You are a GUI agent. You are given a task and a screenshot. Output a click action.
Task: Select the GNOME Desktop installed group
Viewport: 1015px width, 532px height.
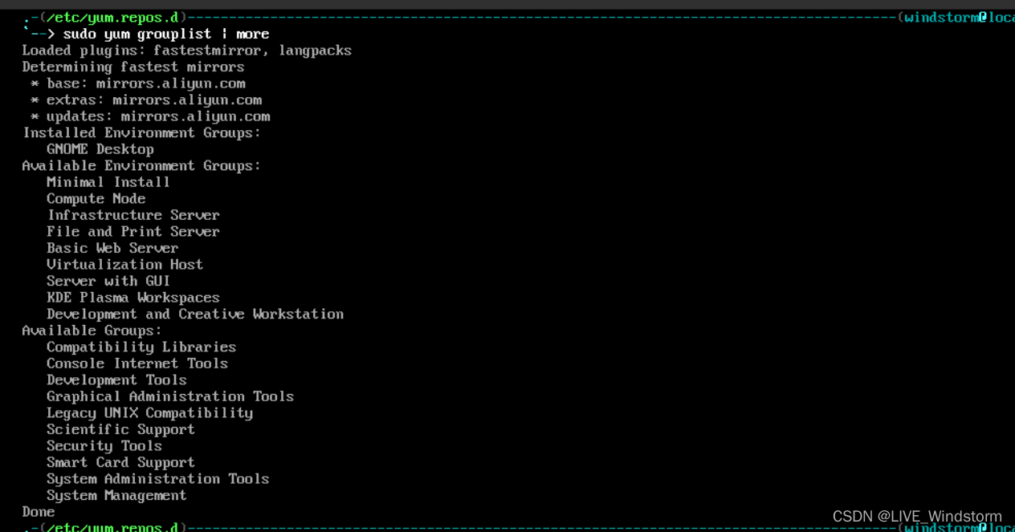tap(100, 149)
